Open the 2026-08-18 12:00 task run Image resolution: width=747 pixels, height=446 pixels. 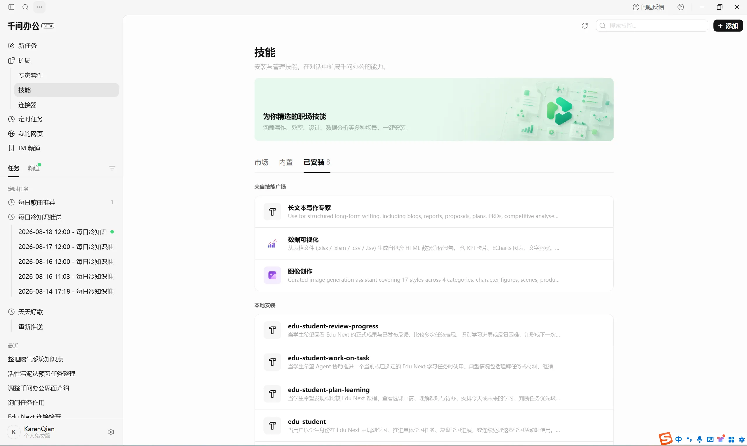coord(66,232)
